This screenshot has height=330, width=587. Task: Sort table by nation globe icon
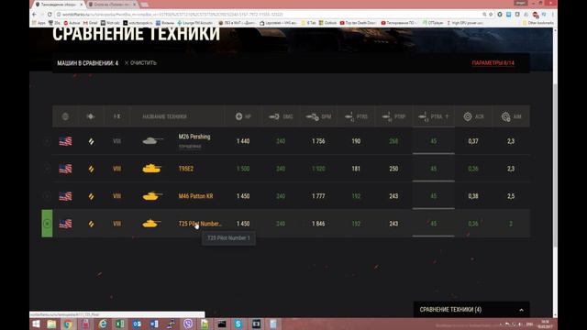click(65, 116)
